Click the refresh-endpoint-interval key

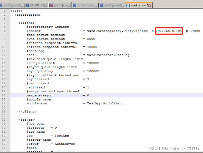[52, 47]
